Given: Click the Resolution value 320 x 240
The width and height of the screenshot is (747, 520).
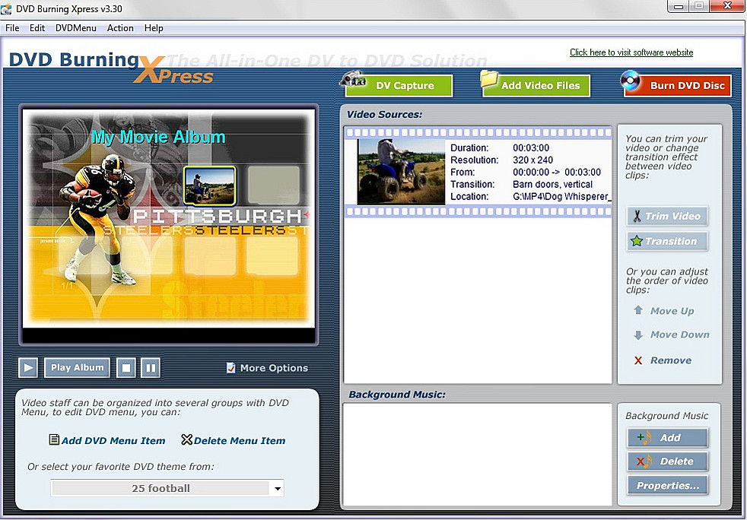Looking at the screenshot, I should (x=532, y=160).
